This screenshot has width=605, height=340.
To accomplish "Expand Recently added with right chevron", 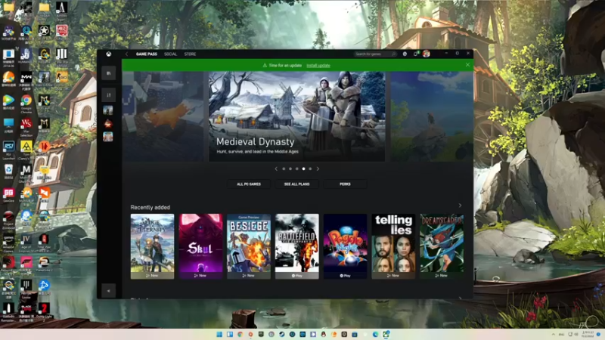I will click(460, 206).
